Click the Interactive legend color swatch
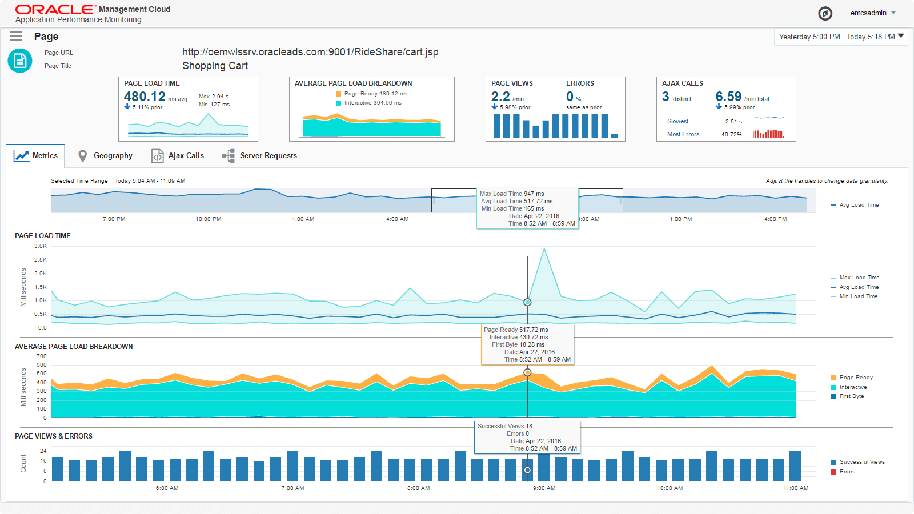This screenshot has height=514, width=914. click(833, 387)
